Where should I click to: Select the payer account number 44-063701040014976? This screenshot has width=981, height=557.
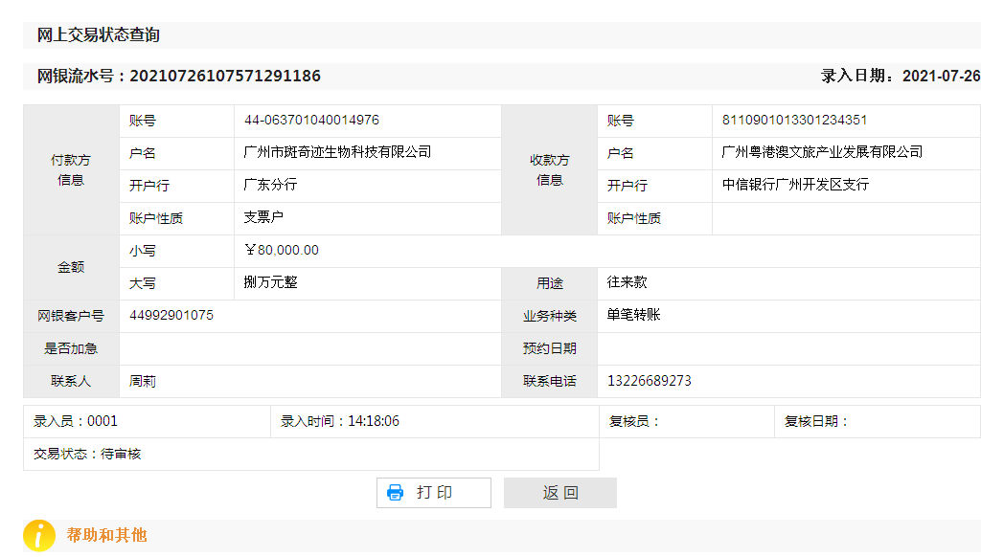(x=311, y=121)
